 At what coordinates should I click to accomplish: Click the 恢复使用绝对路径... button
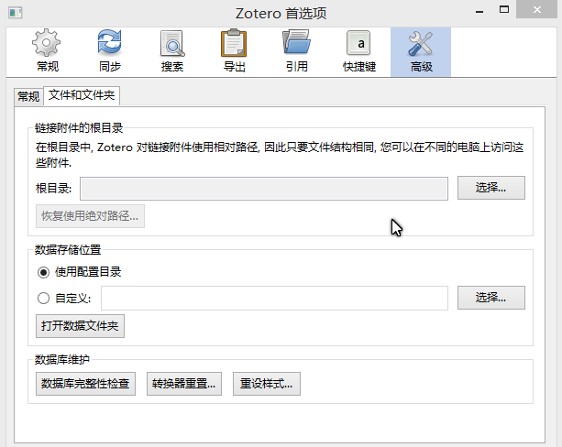[90, 216]
